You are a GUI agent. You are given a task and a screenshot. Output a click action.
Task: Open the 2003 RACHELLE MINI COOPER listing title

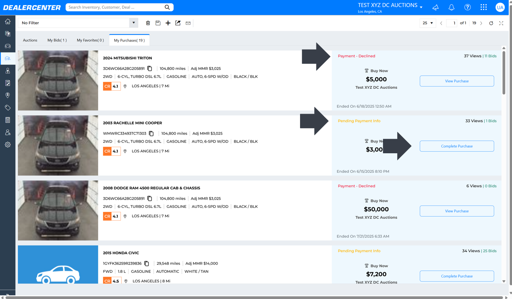tap(133, 123)
